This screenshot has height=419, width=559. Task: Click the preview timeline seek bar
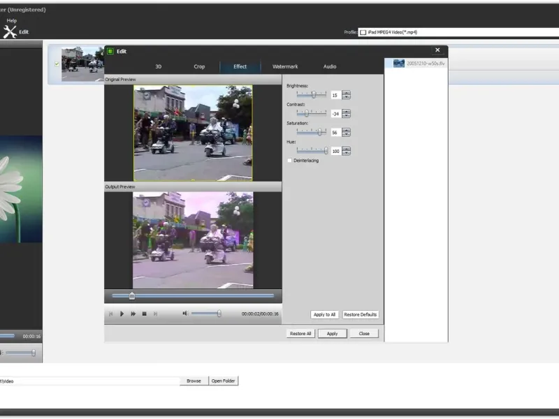click(193, 295)
